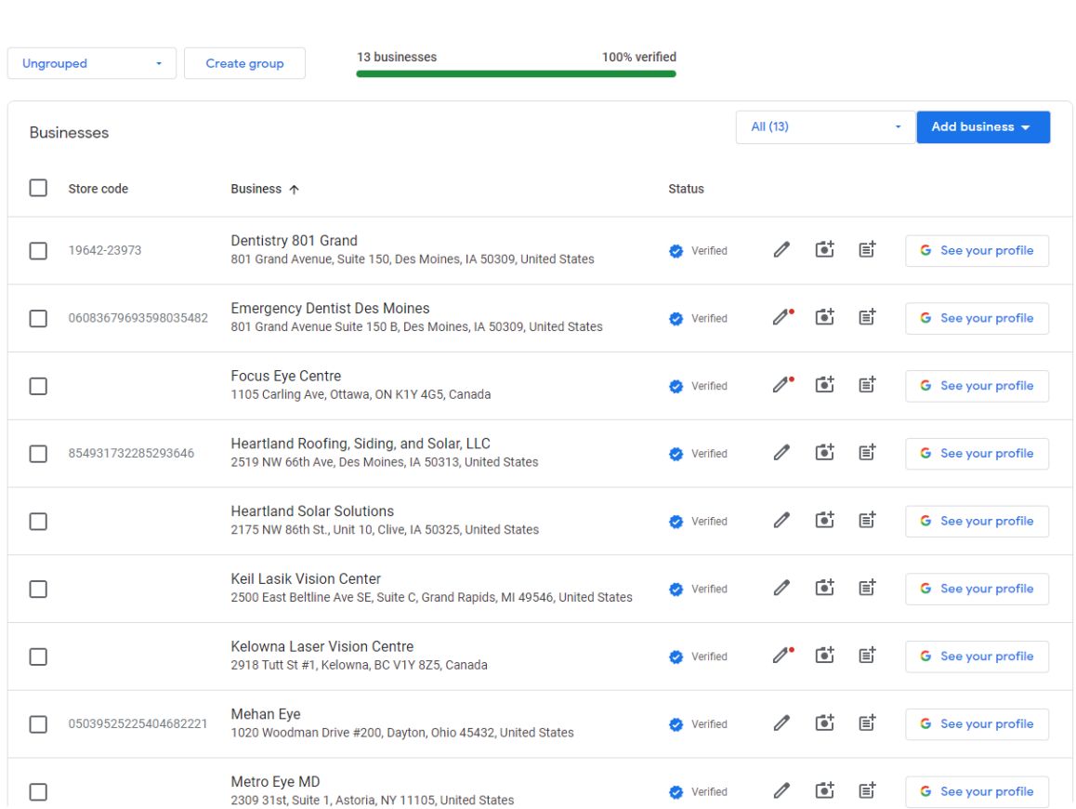See profile for Keil Lasik Vision Center
Image resolution: width=1076 pixels, height=809 pixels.
(x=977, y=589)
